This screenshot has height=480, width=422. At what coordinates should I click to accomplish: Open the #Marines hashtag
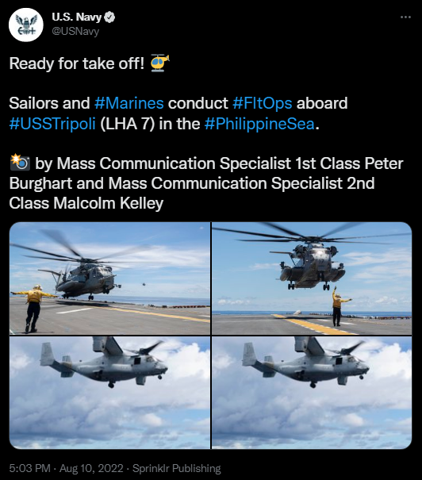(129, 103)
